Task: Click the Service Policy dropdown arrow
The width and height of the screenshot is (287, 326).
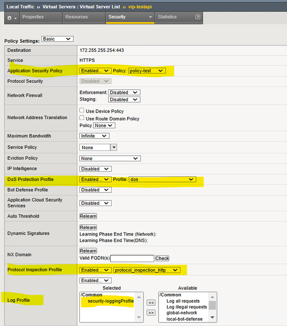Action: tap(114, 147)
